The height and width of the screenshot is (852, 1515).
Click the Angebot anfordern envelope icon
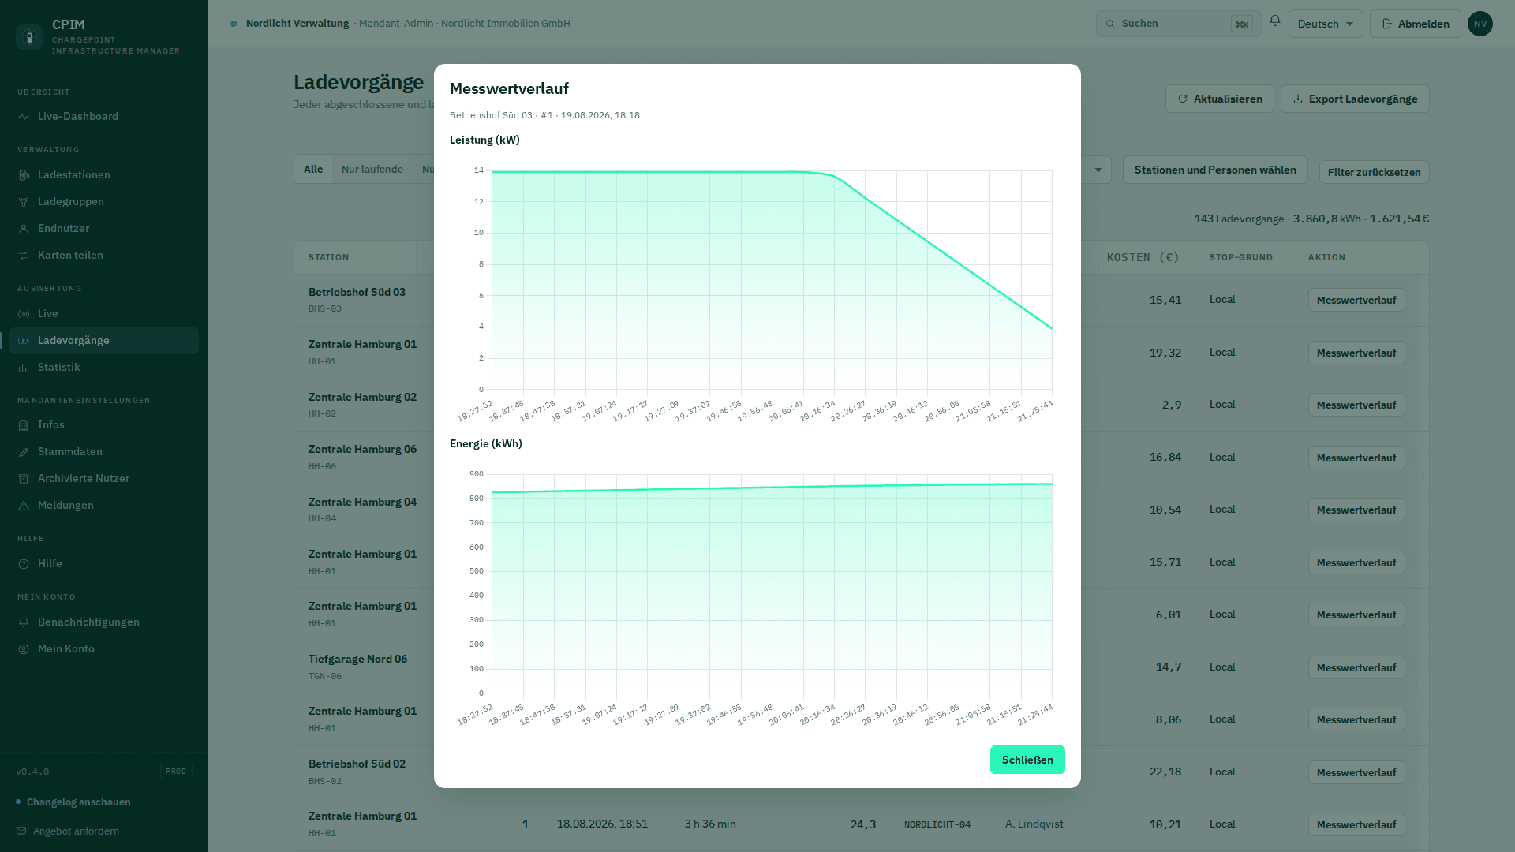21,831
